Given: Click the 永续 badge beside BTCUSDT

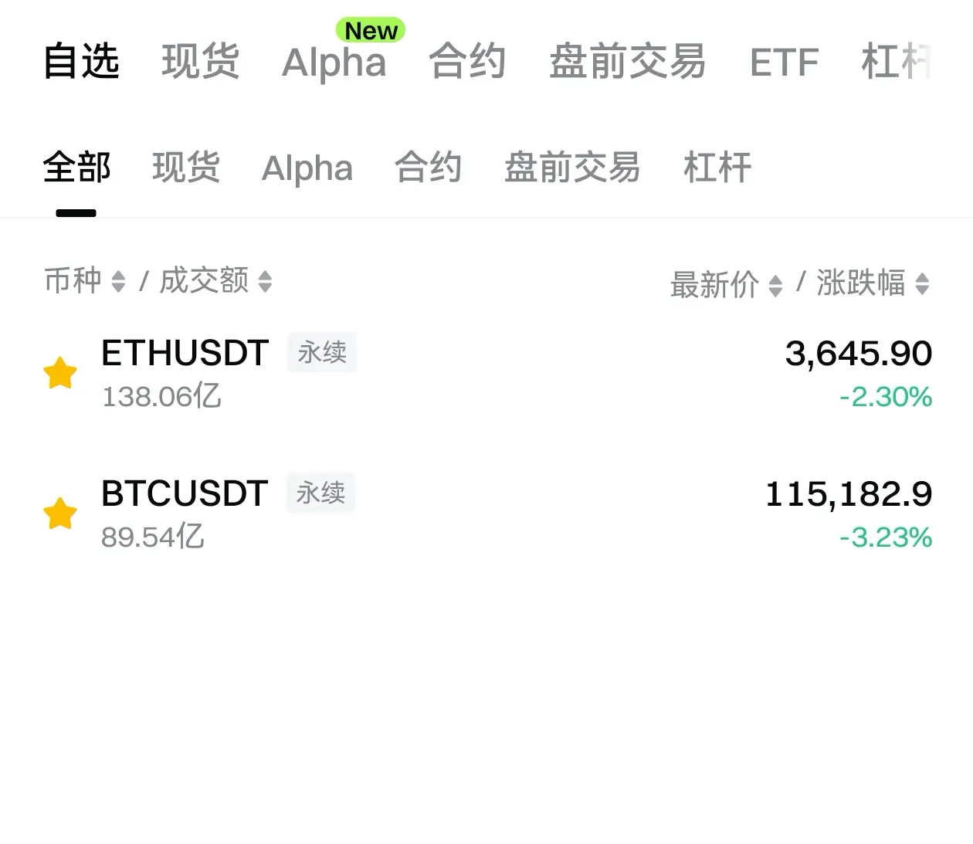Looking at the screenshot, I should [x=320, y=493].
